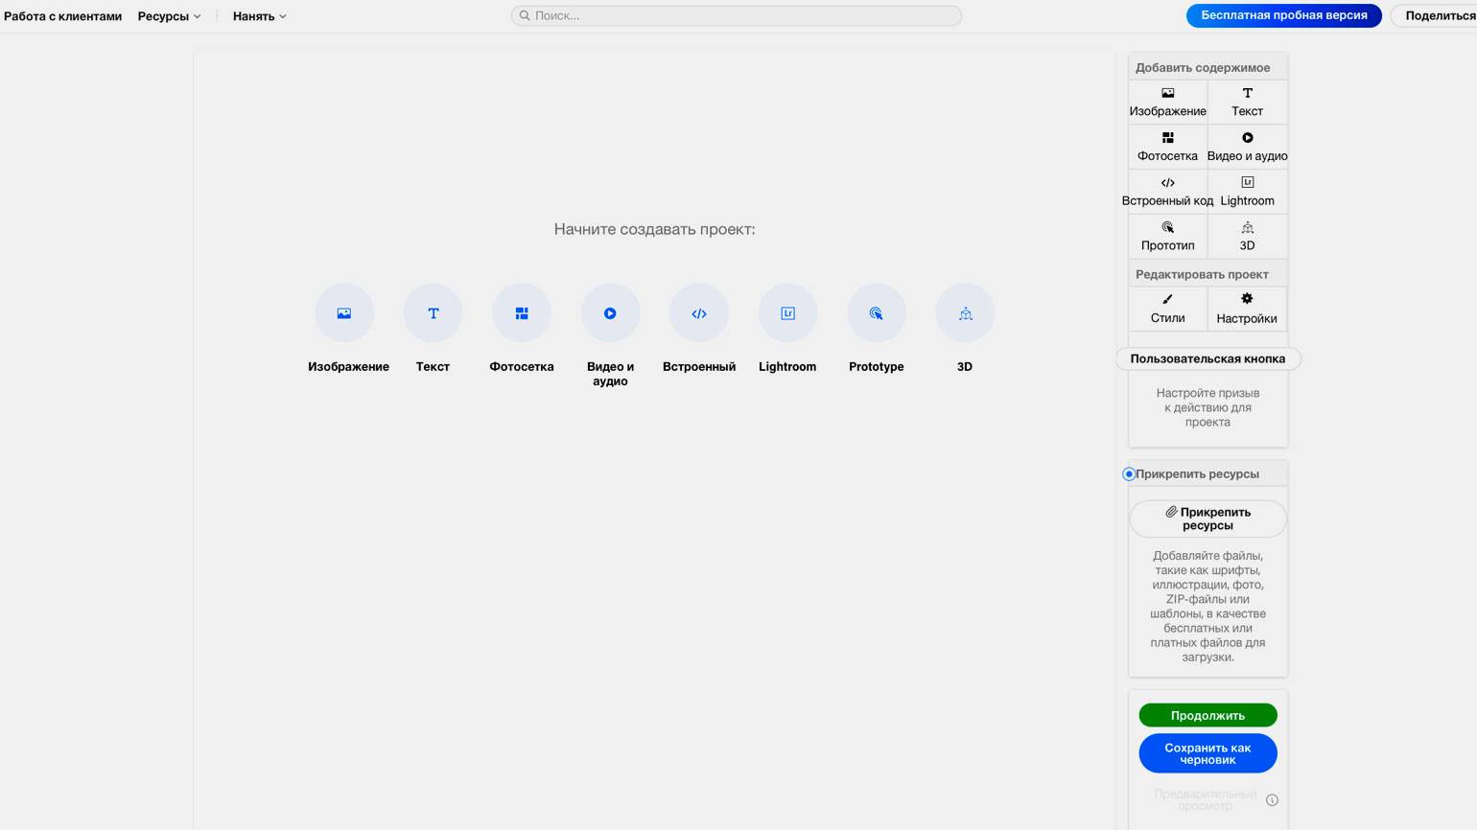
Task: Expand the Нанять dropdown menu
Action: [259, 16]
